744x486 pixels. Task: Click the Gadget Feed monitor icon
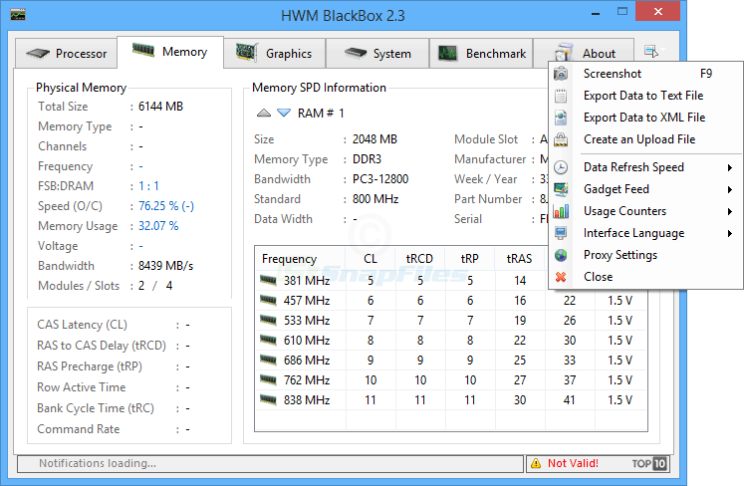click(x=561, y=189)
